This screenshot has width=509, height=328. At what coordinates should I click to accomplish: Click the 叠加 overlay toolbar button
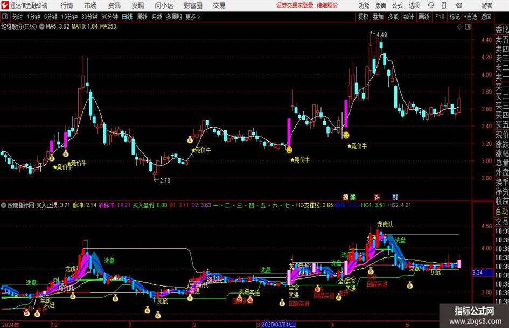(378, 17)
